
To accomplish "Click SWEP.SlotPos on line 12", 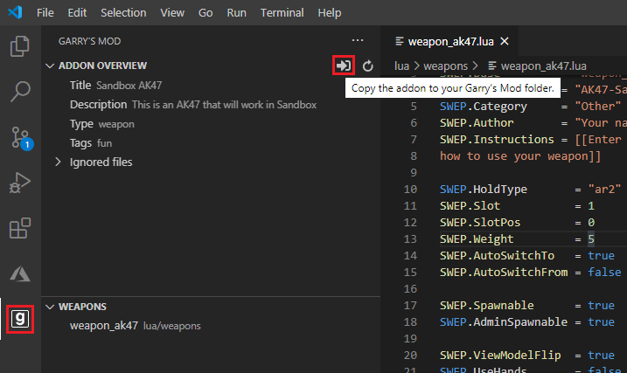I will point(480,222).
